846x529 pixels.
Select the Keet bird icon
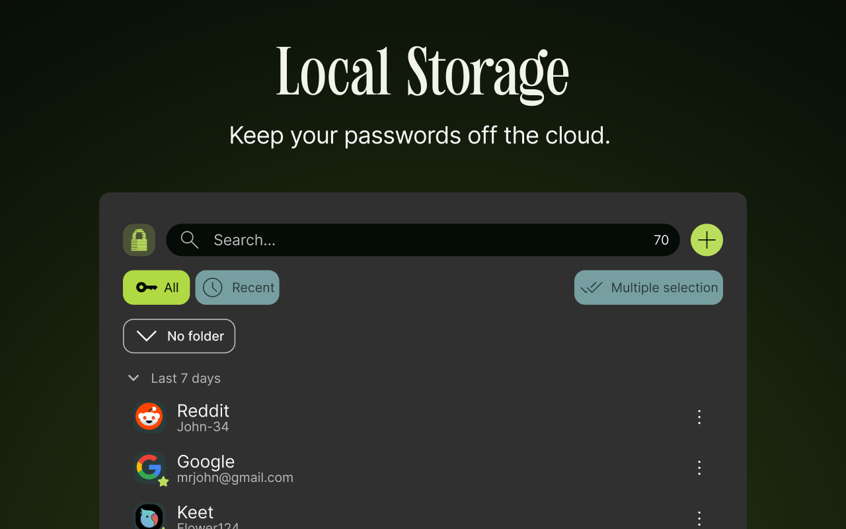(x=149, y=516)
